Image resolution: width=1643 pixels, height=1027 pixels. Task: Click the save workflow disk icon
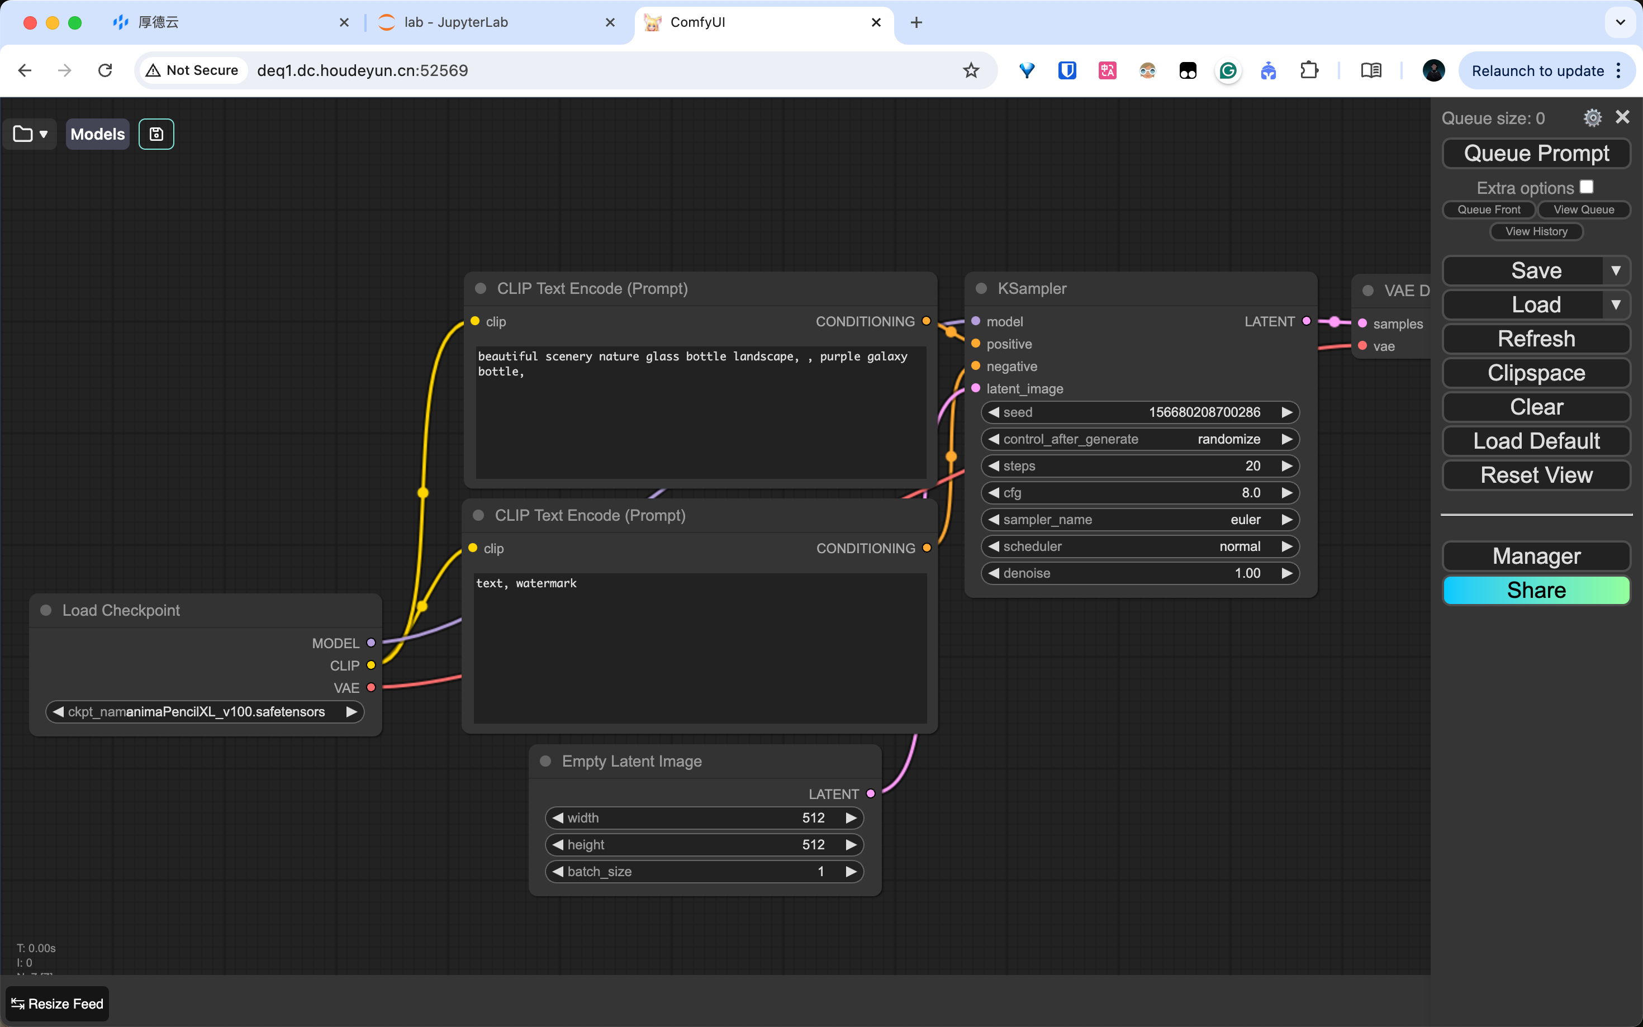[x=156, y=134]
